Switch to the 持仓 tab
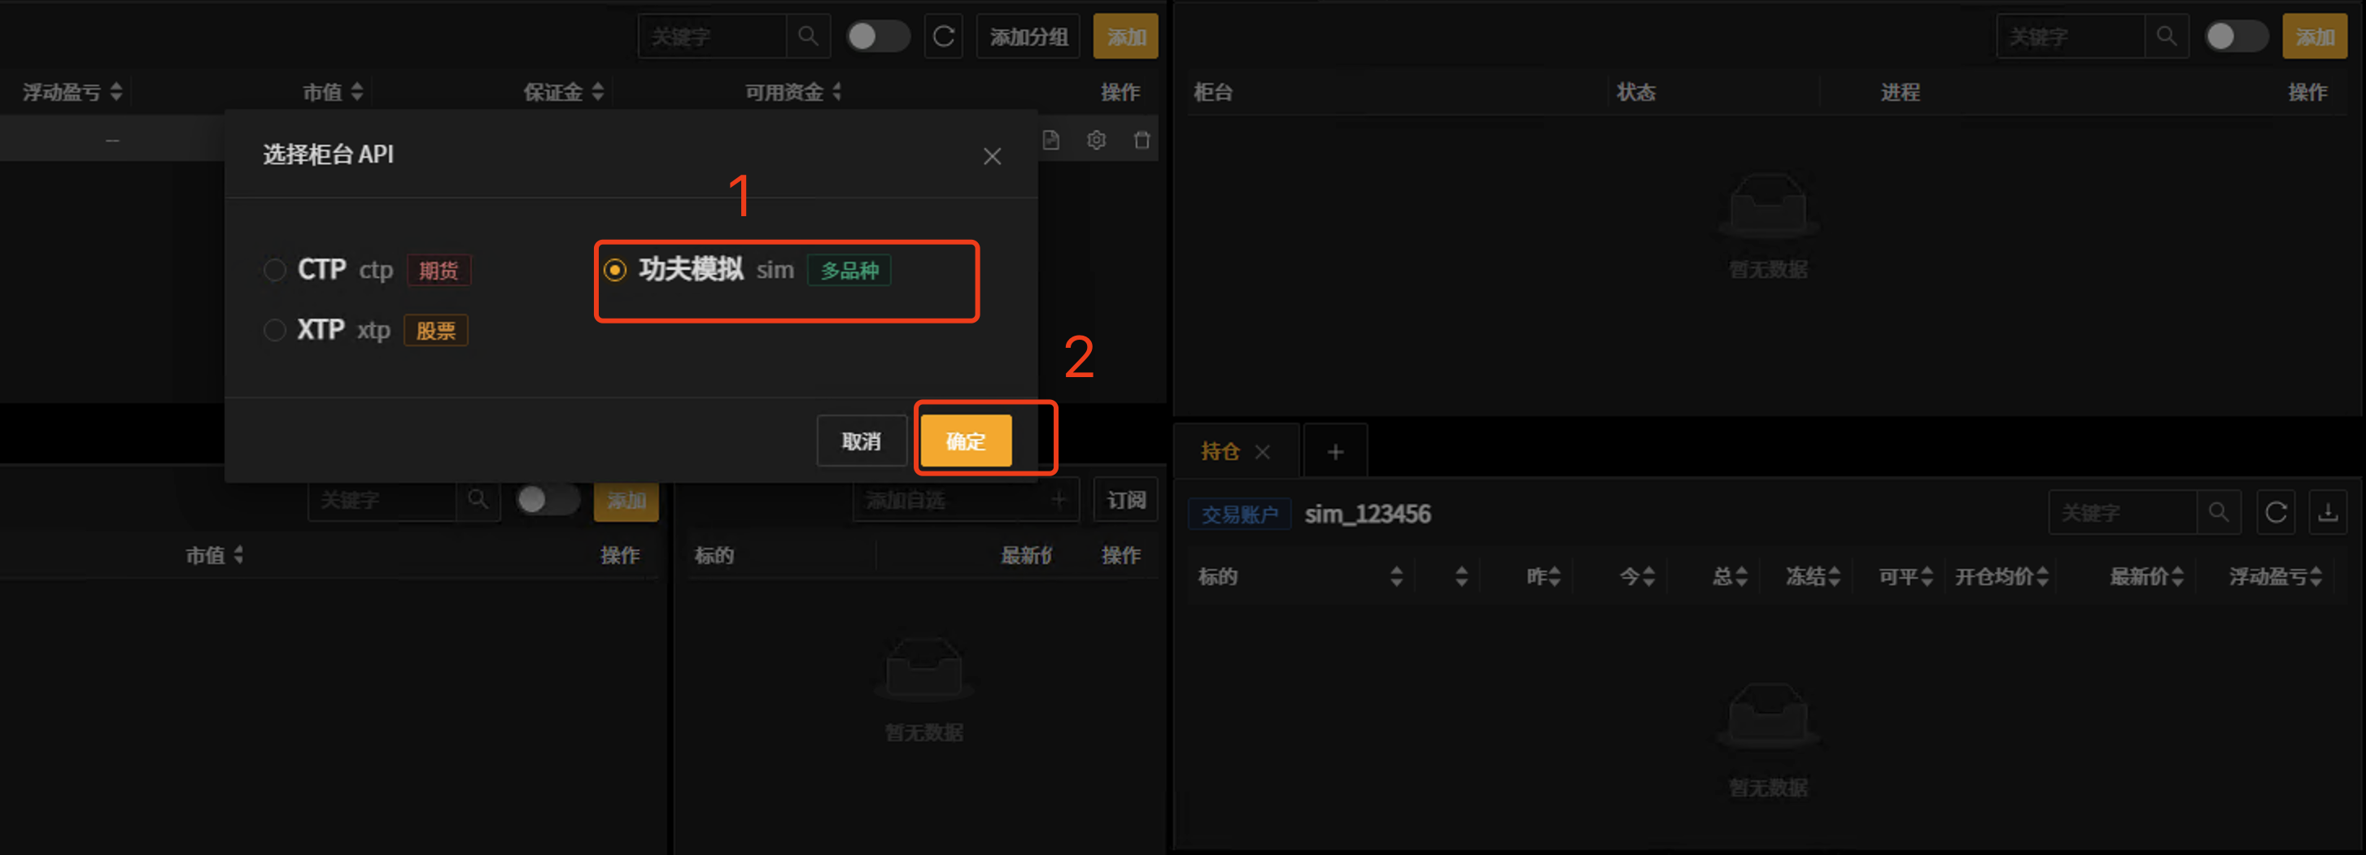 [x=1220, y=451]
